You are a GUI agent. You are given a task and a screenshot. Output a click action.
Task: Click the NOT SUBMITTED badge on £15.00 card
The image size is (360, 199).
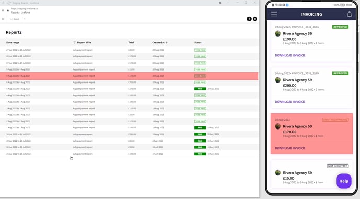pos(337,166)
